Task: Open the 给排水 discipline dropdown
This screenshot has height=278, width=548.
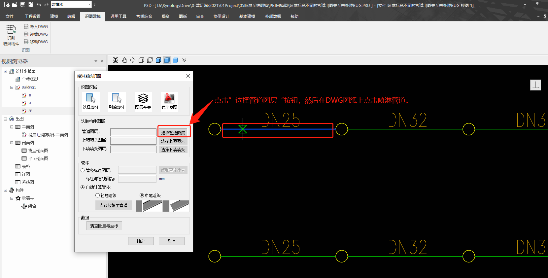Action: (x=89, y=5)
